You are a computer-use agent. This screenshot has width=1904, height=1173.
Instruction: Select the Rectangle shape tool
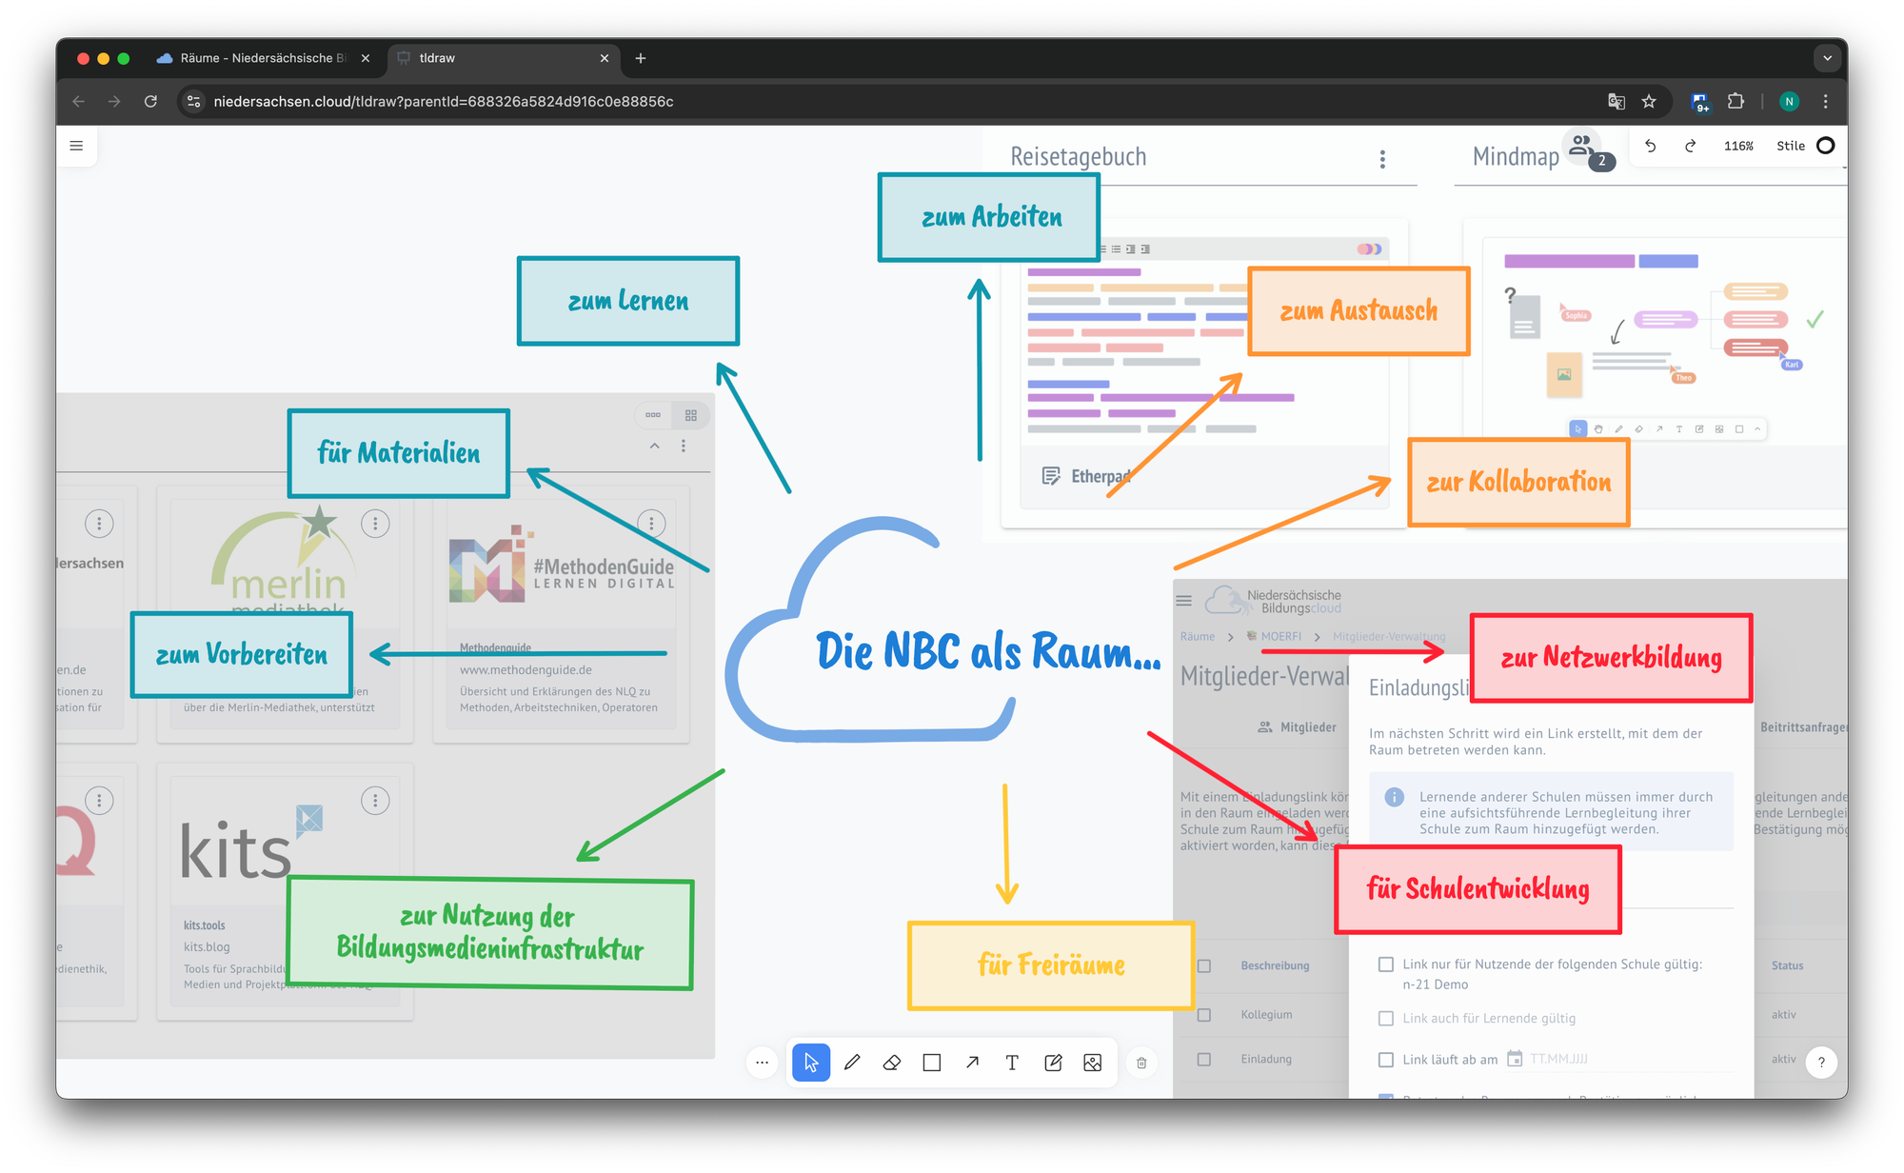click(932, 1063)
